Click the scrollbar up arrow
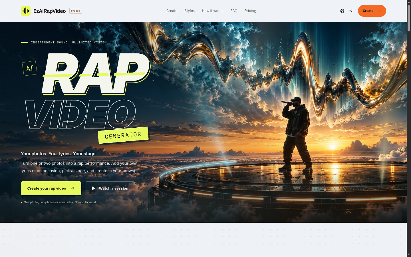The image size is (411, 257). [x=409, y=2]
